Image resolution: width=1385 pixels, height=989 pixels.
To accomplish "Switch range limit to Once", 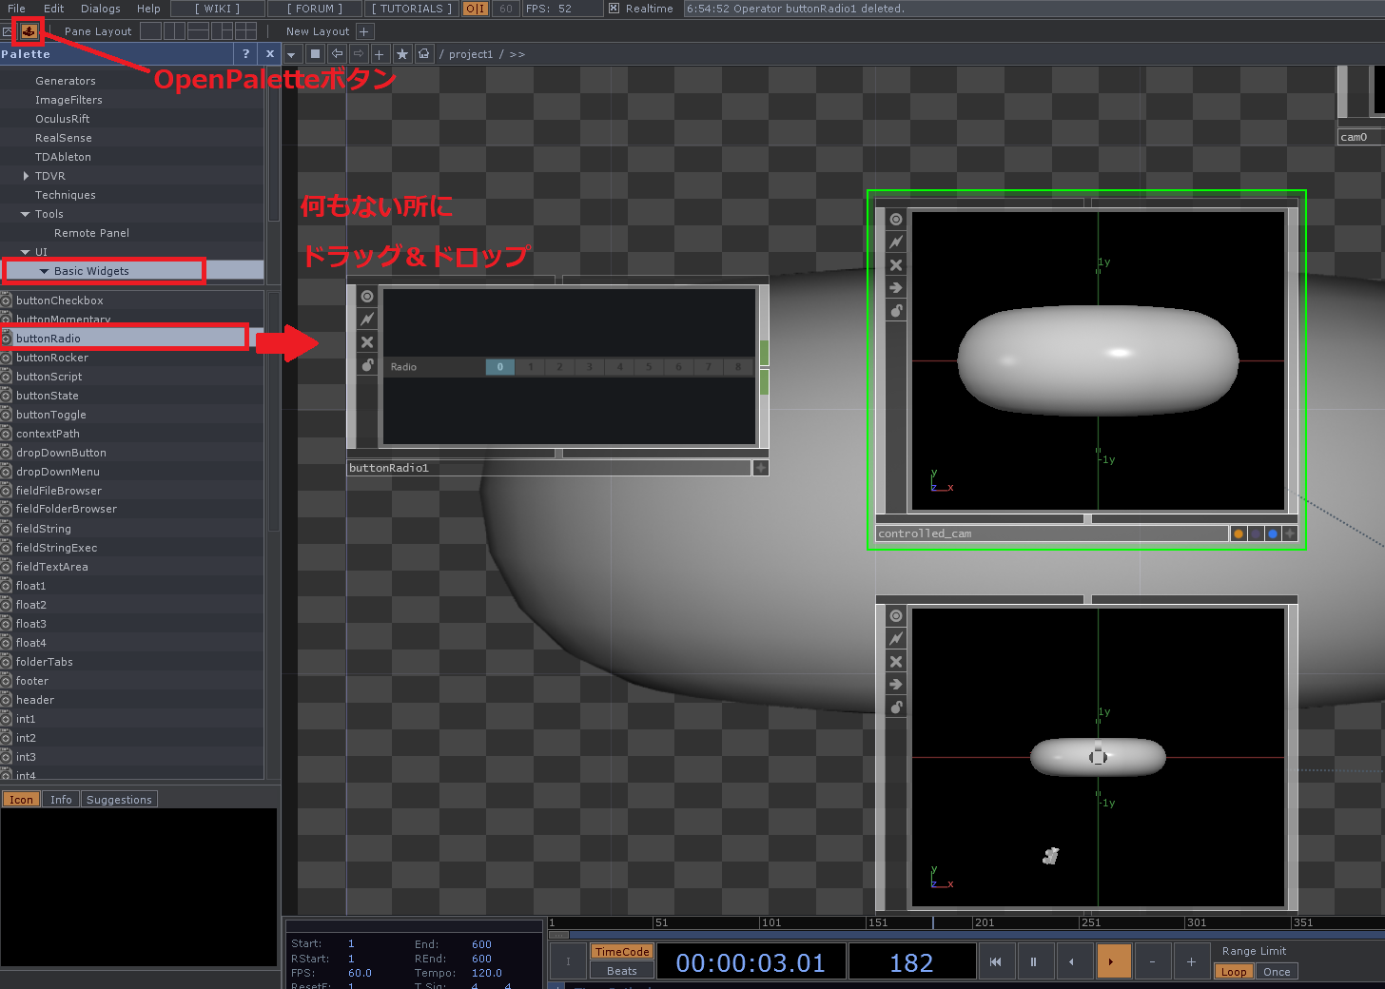I will pos(1277,972).
